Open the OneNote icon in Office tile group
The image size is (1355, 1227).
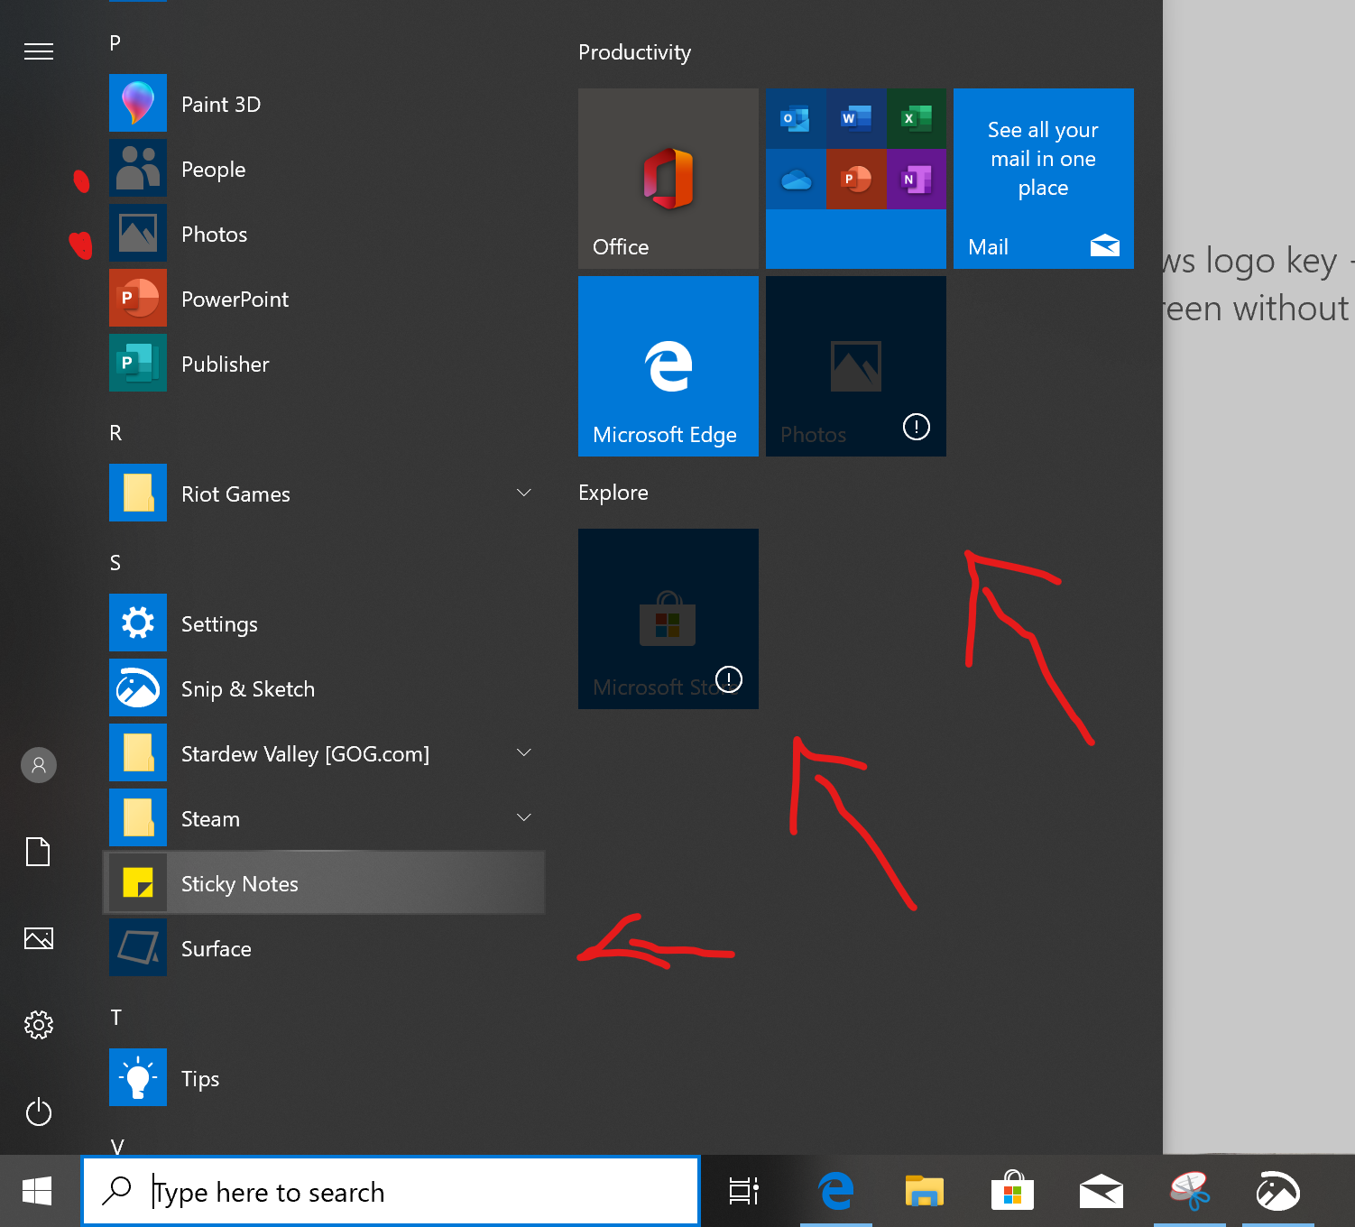coord(917,179)
